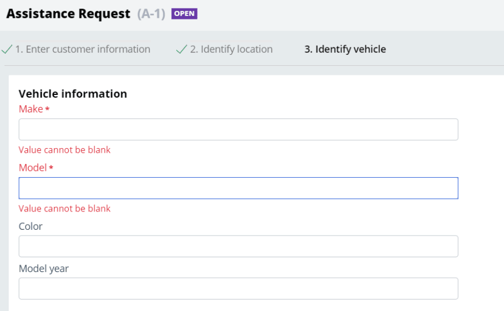504x311 pixels.
Task: Focus the Make text field
Action: coord(238,129)
